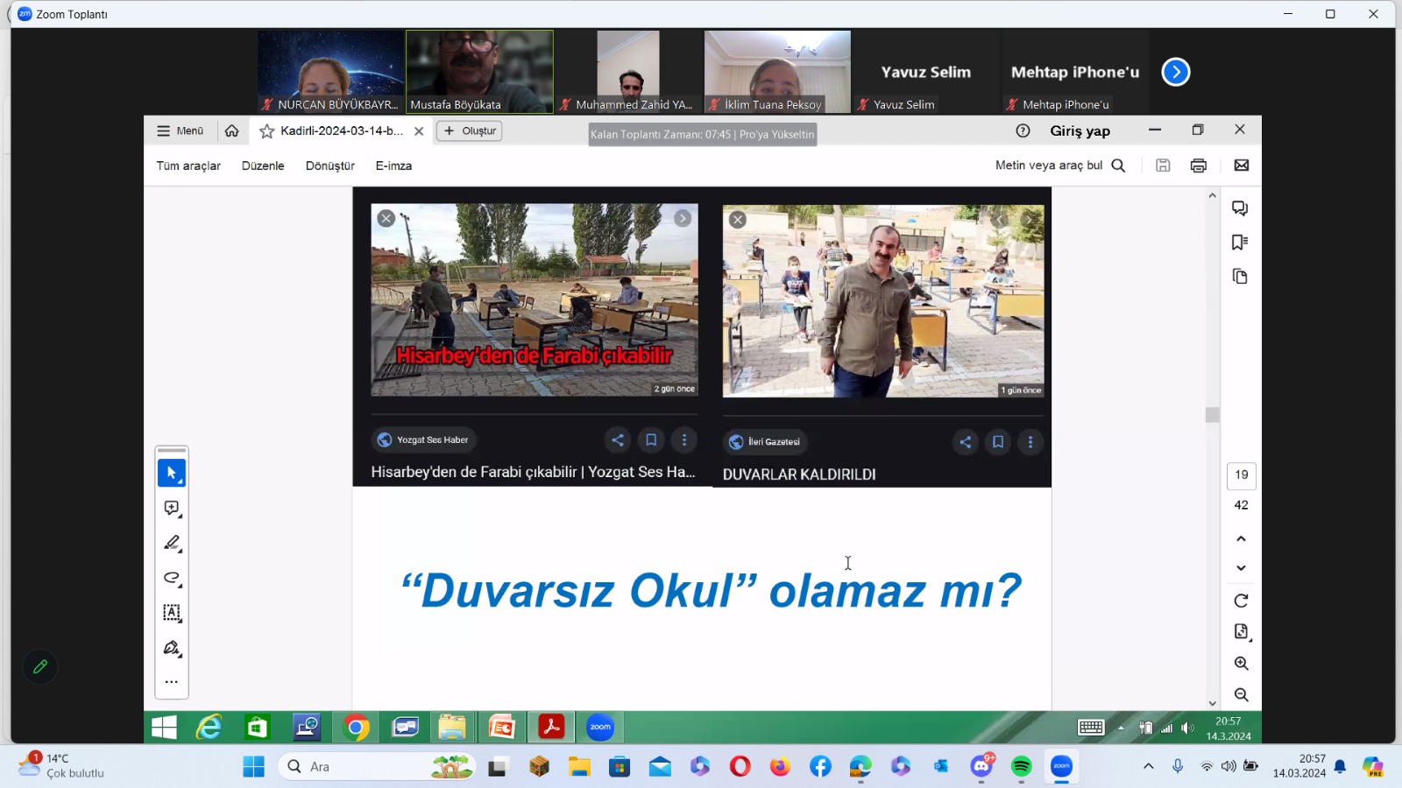The width and height of the screenshot is (1402, 788).
Task: Click the page number 19 field
Action: coord(1241,475)
